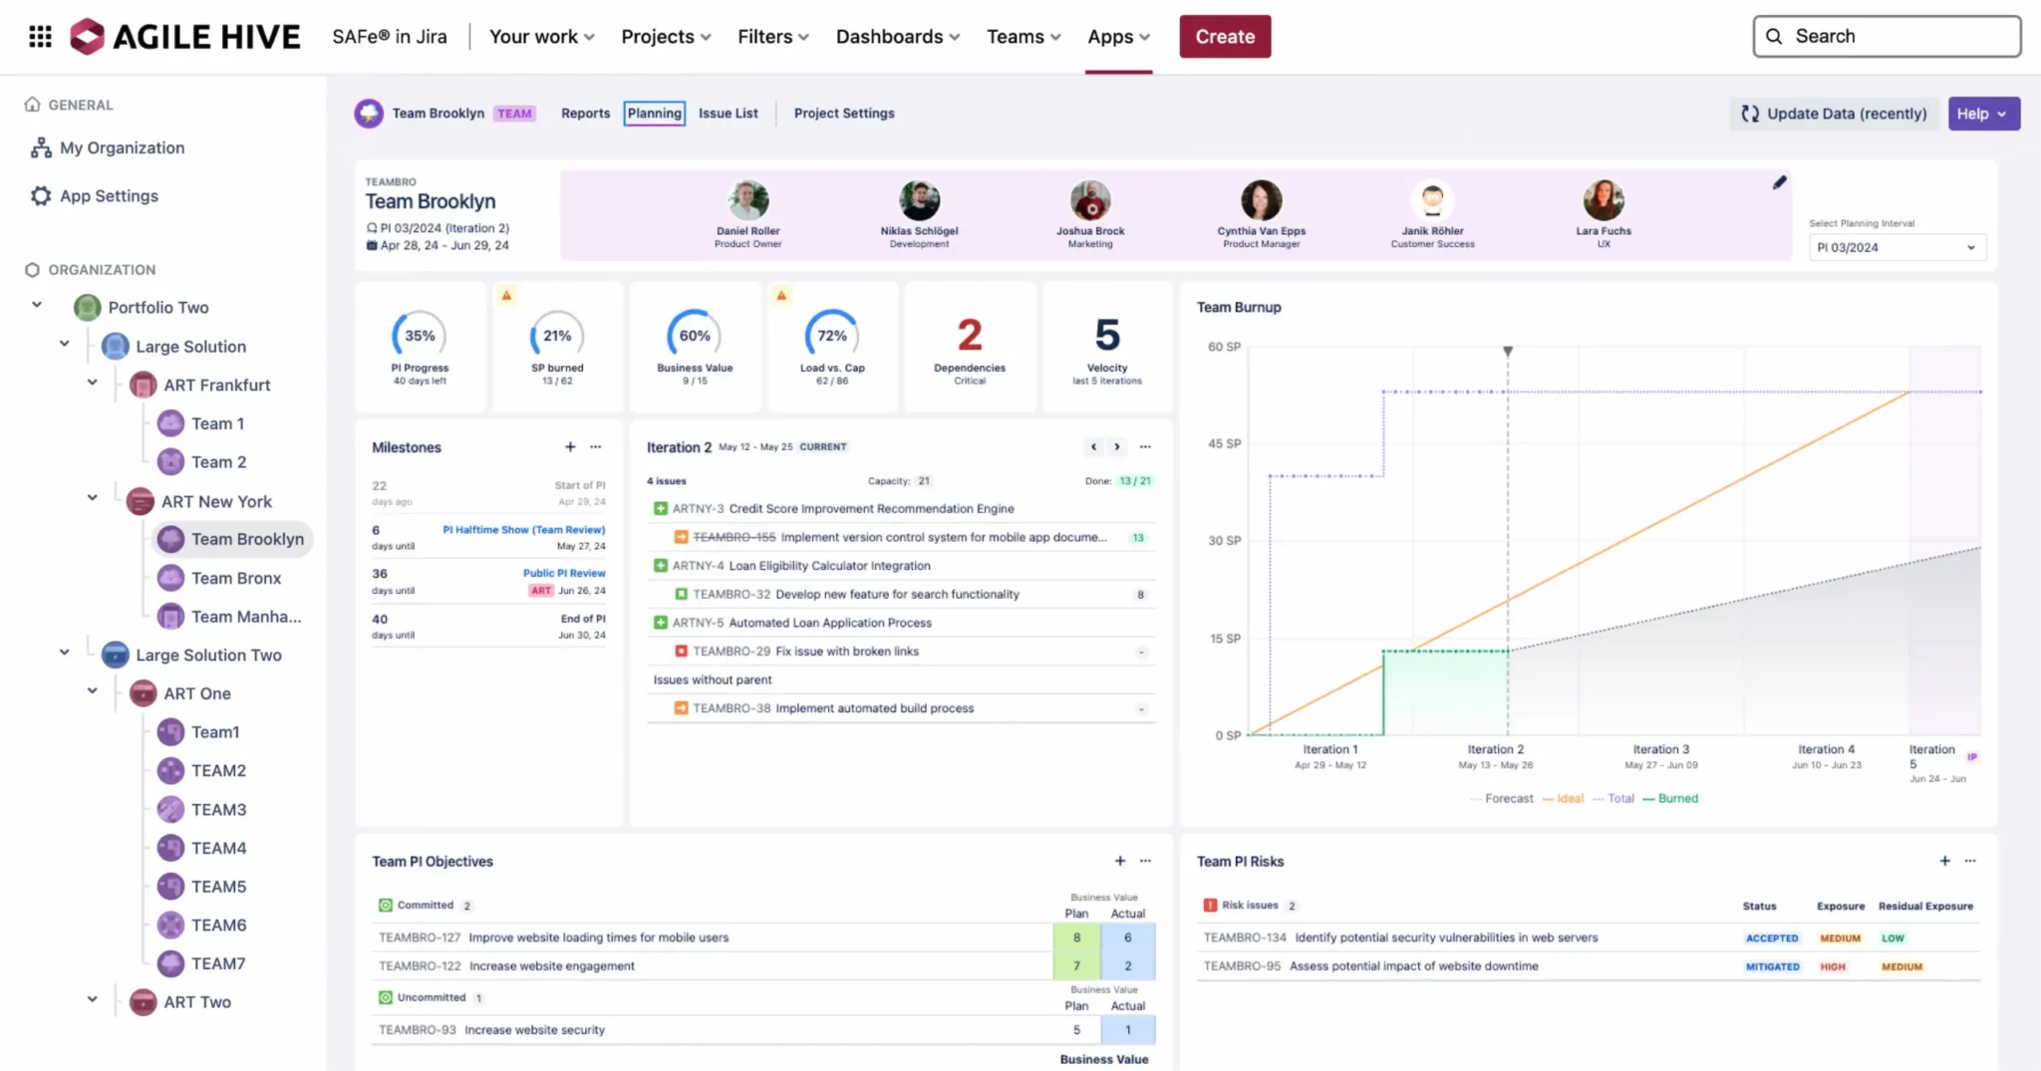This screenshot has height=1071, width=2041.
Task: Collapse the ART Frankfurt tree node
Action: [x=93, y=383]
